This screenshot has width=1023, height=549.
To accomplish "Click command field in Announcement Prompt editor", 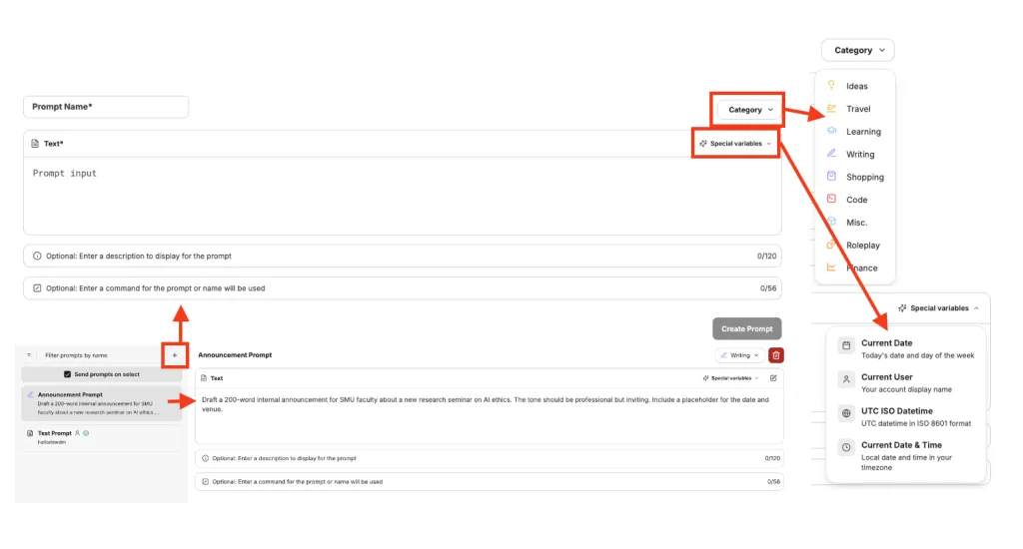I will click(490, 482).
